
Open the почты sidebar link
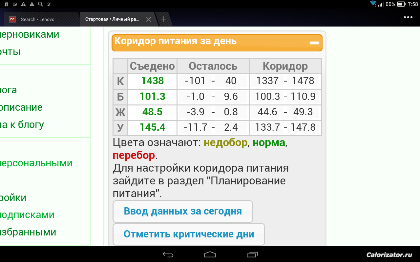click(x=10, y=52)
